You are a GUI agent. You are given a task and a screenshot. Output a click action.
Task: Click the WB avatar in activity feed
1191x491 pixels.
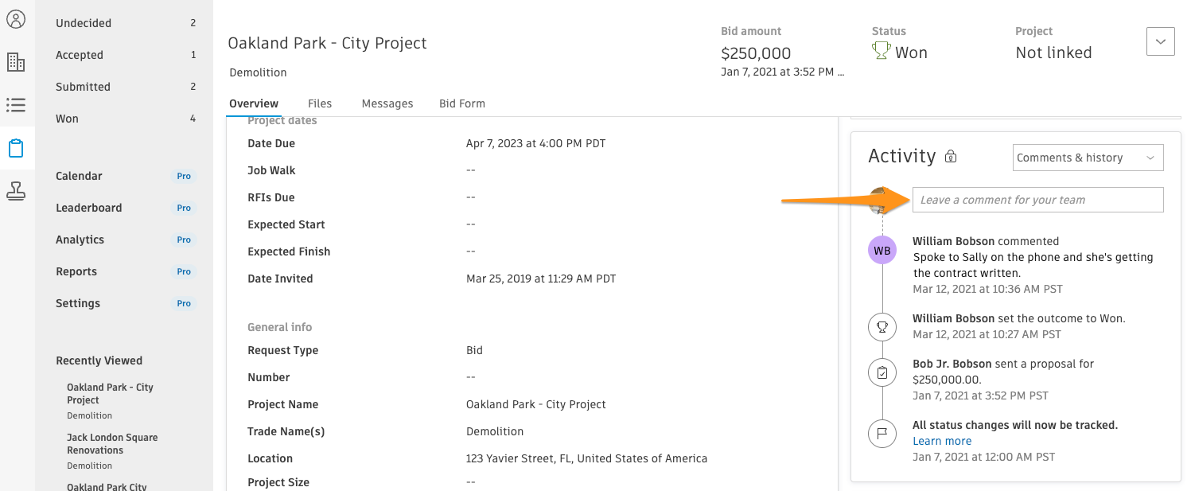pyautogui.click(x=882, y=251)
